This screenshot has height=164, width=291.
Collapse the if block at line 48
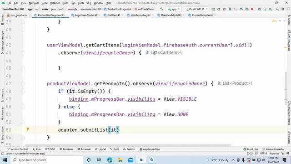(x=23, y=92)
